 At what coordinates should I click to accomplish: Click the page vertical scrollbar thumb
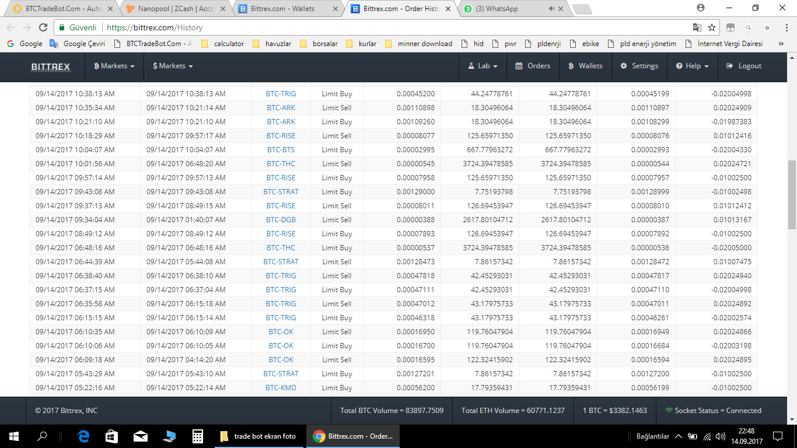coord(792,195)
